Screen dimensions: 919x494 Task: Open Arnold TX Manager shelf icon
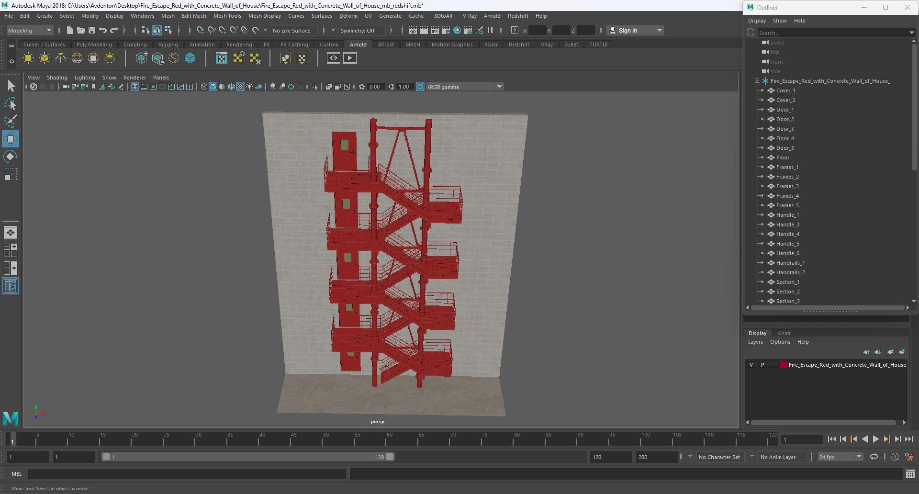tap(221, 58)
